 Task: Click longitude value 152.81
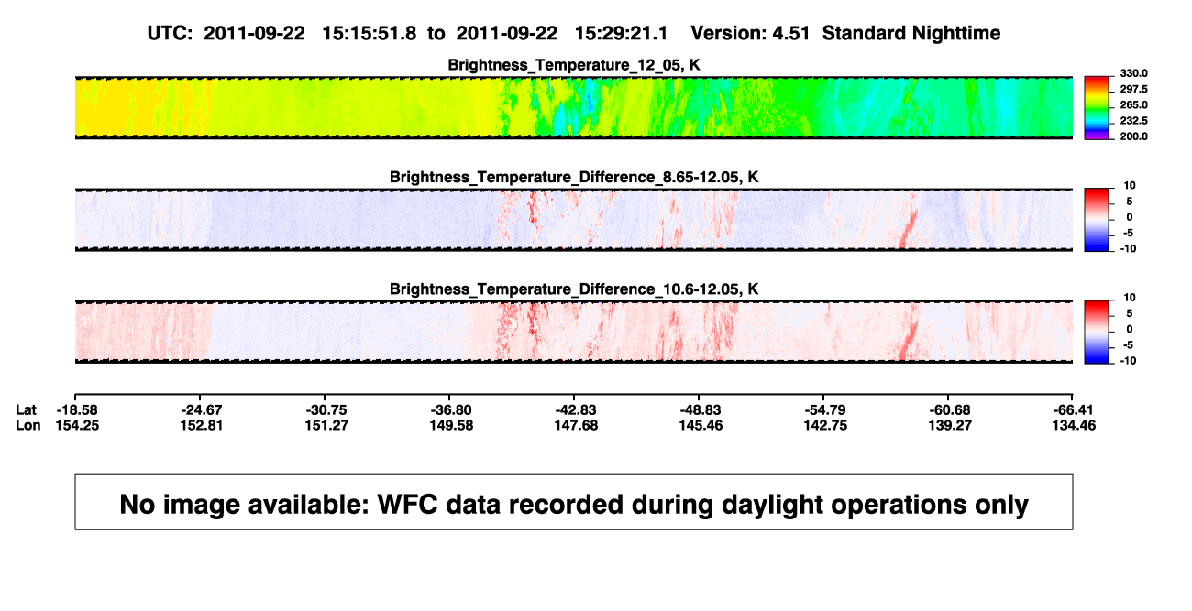point(200,425)
